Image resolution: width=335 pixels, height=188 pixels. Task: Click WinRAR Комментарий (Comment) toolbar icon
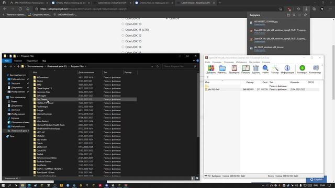[x=315, y=69]
